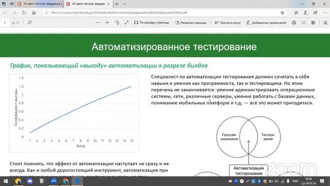Screen dimensions: 330x186
Task: Click the microphone icon in system tray
Action: pos(288,181)
